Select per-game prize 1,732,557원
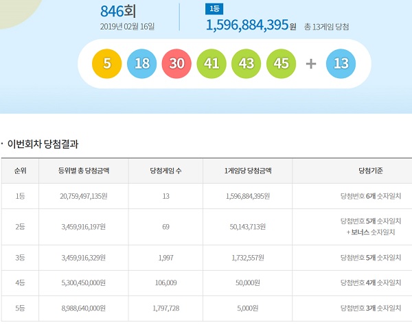Viewport: 412px width, 327px height. (x=248, y=258)
